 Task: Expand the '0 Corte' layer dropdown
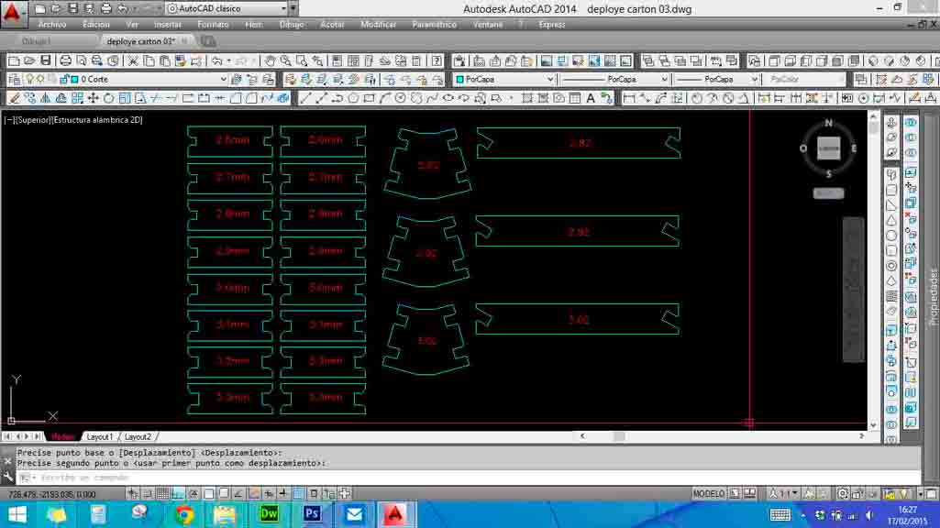coord(223,79)
